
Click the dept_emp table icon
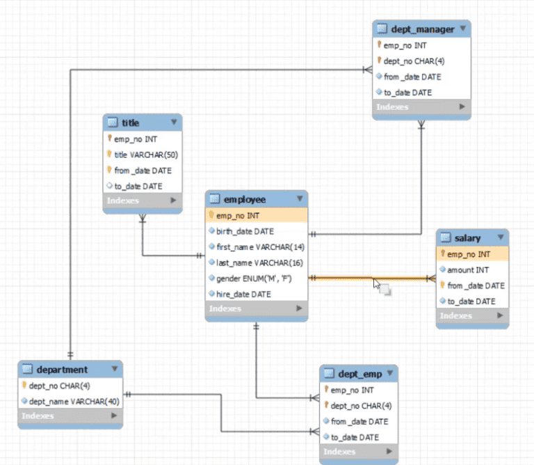[x=329, y=373]
